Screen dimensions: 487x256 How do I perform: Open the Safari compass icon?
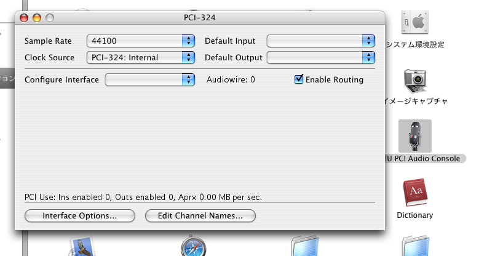[193, 247]
